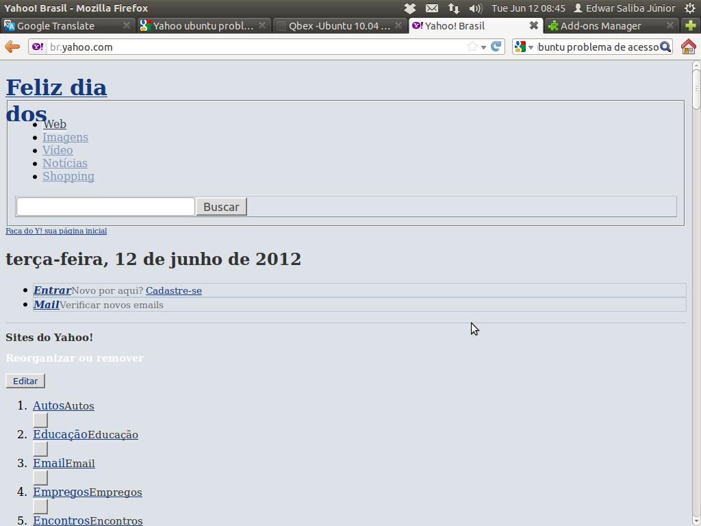Close the Qbex -Ubuntu 10.04 tab
This screenshot has width=701, height=526.
tap(398, 25)
